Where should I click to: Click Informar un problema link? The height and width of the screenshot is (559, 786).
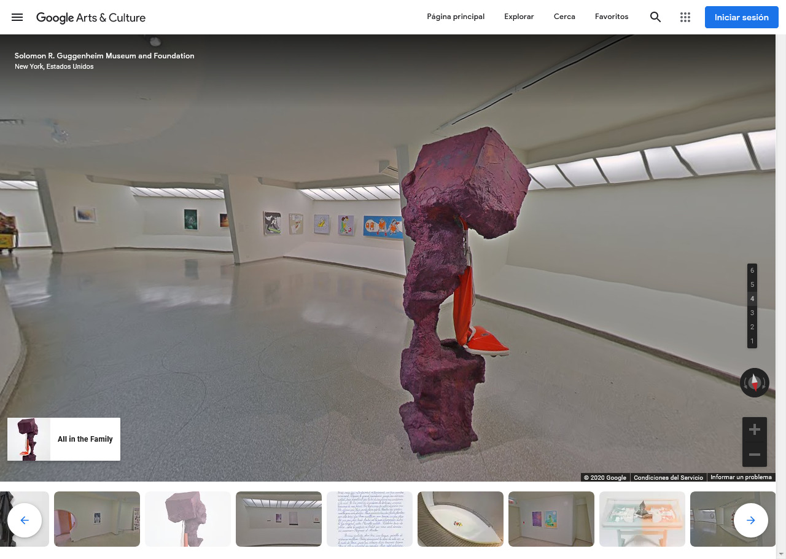tap(741, 477)
